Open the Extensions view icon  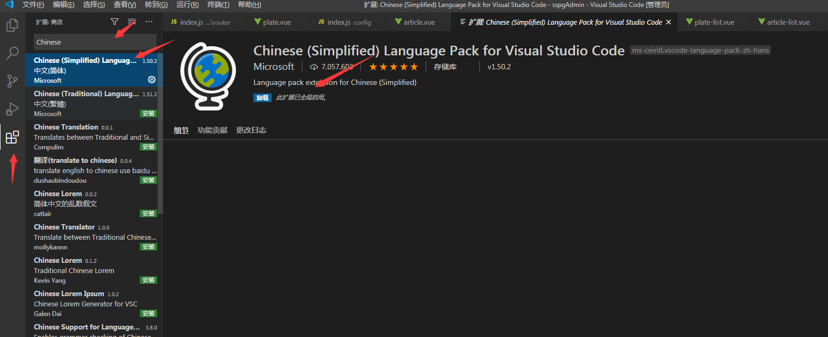[x=12, y=138]
